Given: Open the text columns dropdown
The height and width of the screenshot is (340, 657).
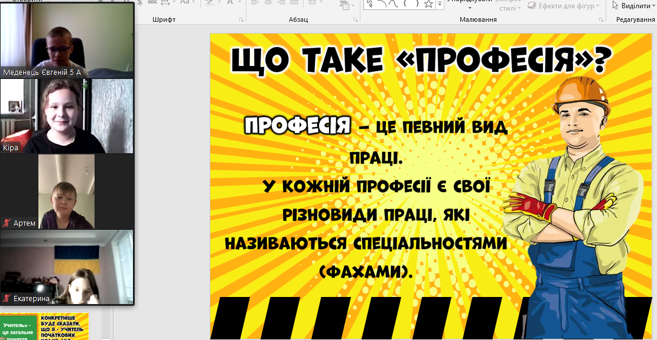Looking at the screenshot, I should (x=315, y=2).
